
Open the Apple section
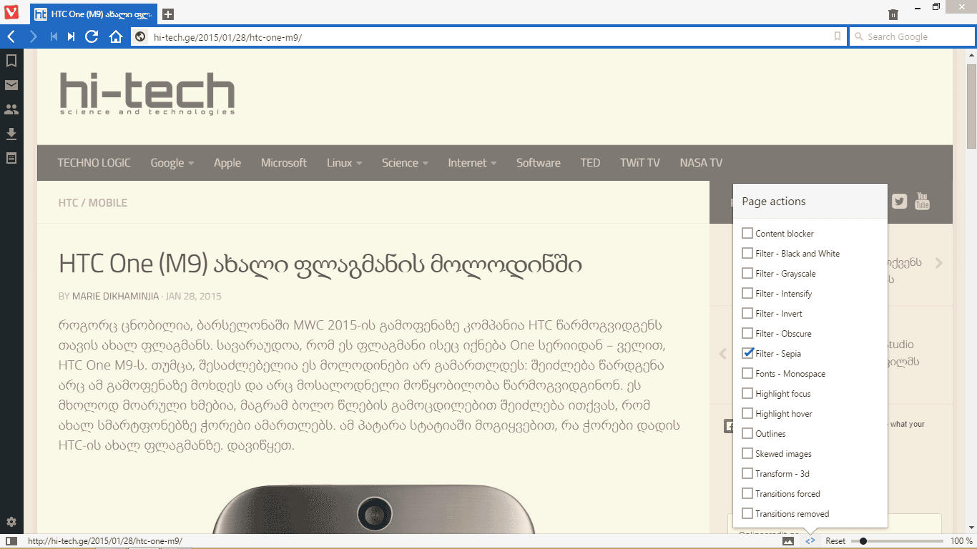pos(227,163)
